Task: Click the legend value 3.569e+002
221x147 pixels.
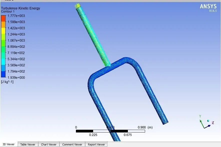Action: tap(16, 65)
